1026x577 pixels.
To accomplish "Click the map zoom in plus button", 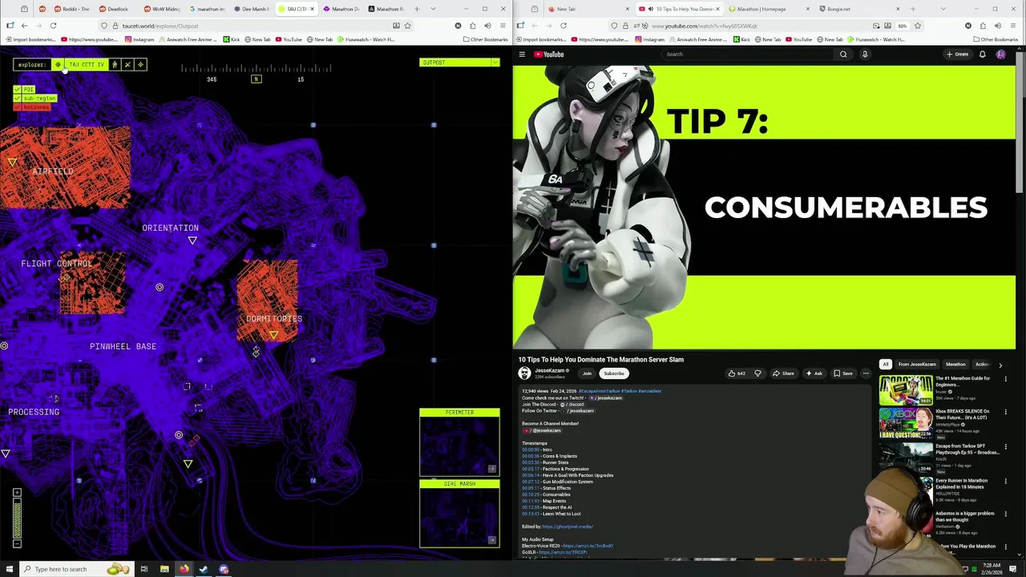I will pyautogui.click(x=17, y=493).
